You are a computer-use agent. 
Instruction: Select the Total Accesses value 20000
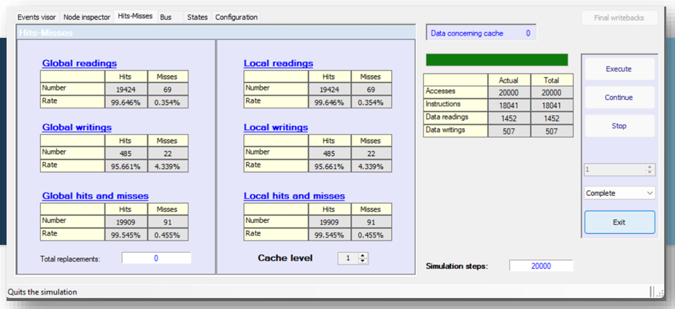[552, 93]
